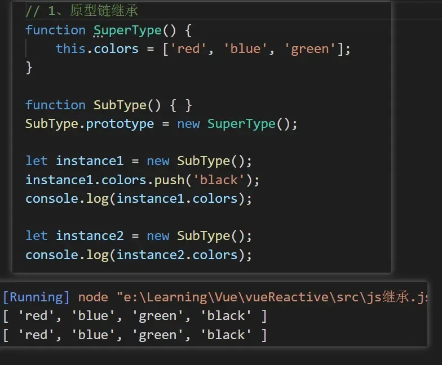Click the 'red' string in colors array code
442x365 pixels.
[188, 48]
